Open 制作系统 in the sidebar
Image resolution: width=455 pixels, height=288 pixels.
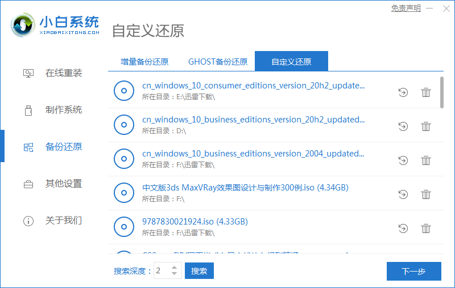click(63, 110)
